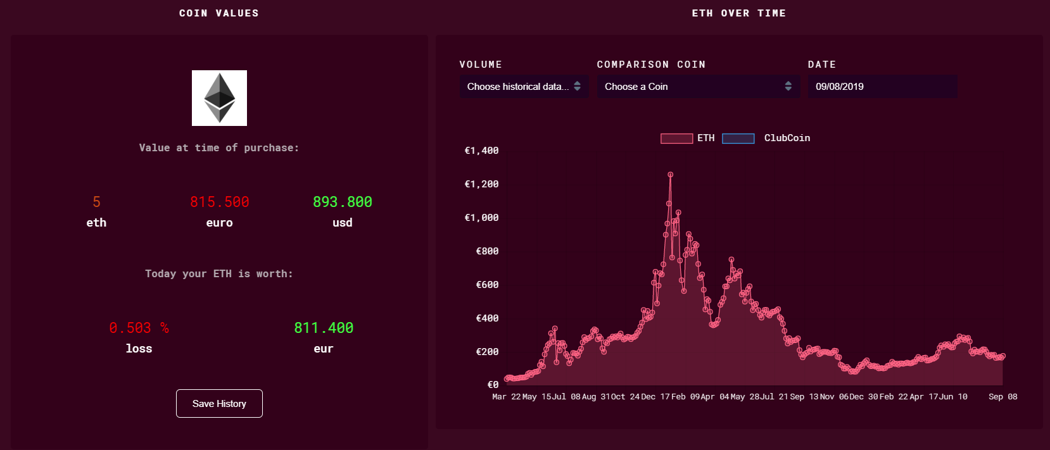Click the COIN VALUES heading
Screen dimensions: 1050x450
pyautogui.click(x=218, y=13)
